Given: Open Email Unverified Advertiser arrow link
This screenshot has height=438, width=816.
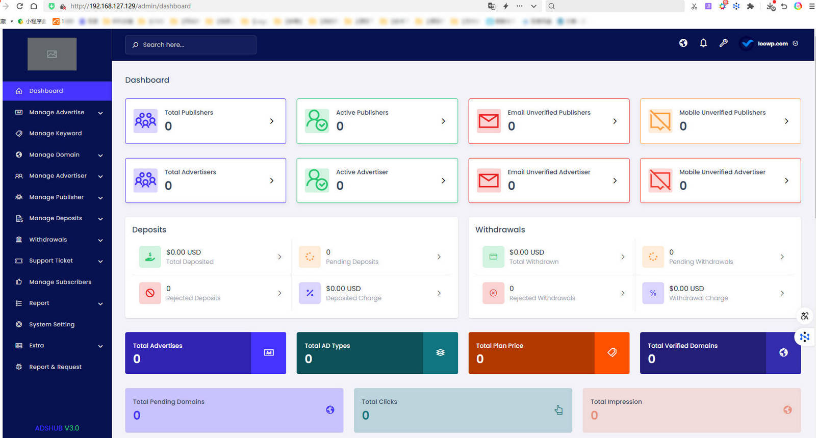Looking at the screenshot, I should tap(615, 181).
